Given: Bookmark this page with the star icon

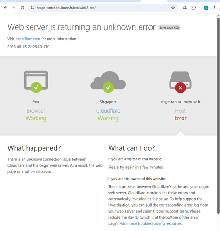Looking at the screenshot, I should [x=173, y=8].
